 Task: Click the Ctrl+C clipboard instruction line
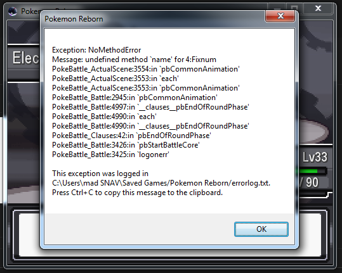pos(137,193)
